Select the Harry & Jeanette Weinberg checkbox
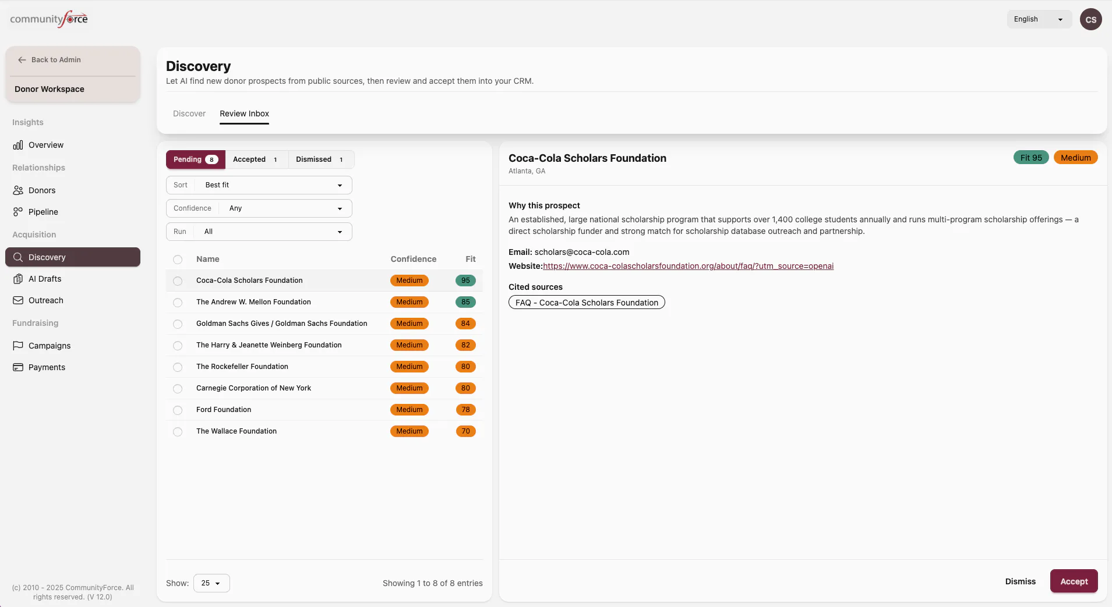The width and height of the screenshot is (1112, 607). pyautogui.click(x=178, y=346)
